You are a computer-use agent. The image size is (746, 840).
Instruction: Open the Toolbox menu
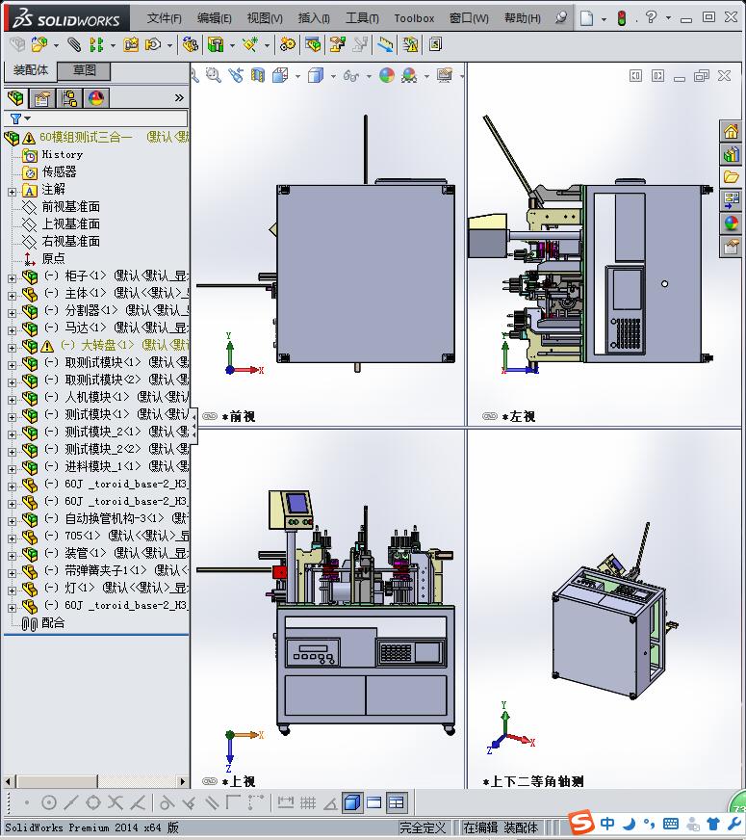pyautogui.click(x=414, y=18)
